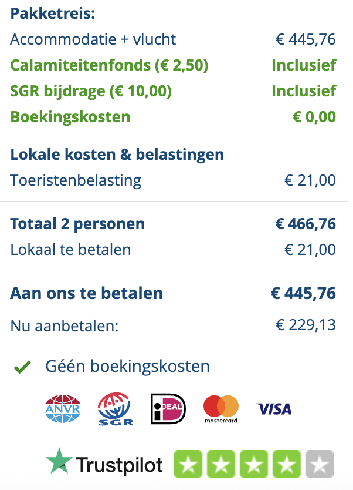Click the SGR bijdrage (€ 10,00) label
Screen dimensions: 353x490
click(x=91, y=91)
